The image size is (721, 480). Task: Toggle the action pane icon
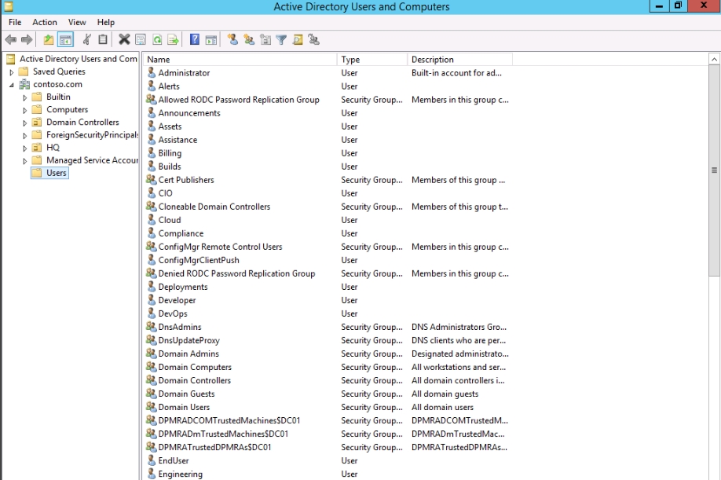click(x=211, y=40)
